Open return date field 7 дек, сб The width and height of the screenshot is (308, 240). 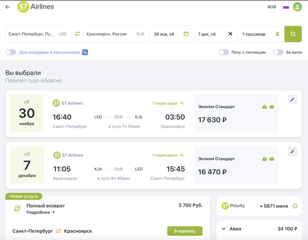[215, 34]
